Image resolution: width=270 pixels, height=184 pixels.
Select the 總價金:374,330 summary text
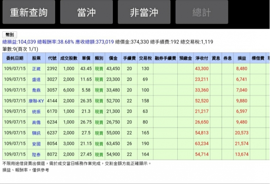coord(132,42)
